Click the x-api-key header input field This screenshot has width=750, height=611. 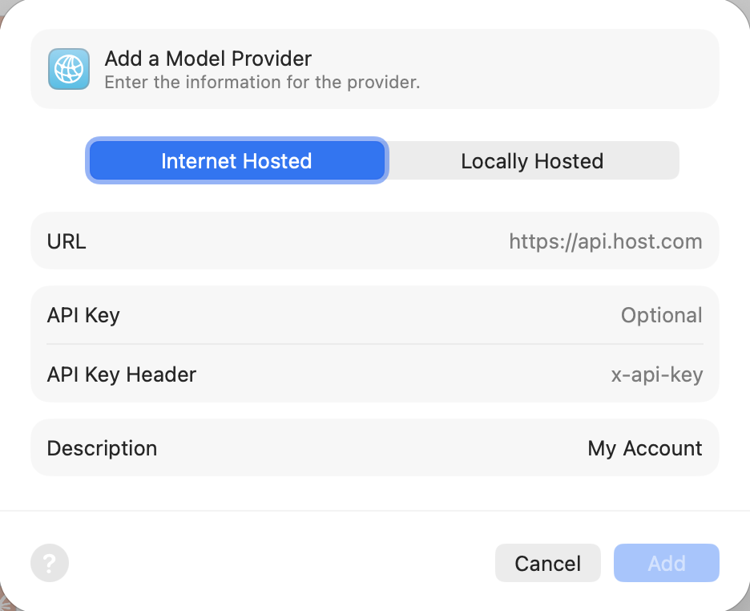click(x=656, y=374)
